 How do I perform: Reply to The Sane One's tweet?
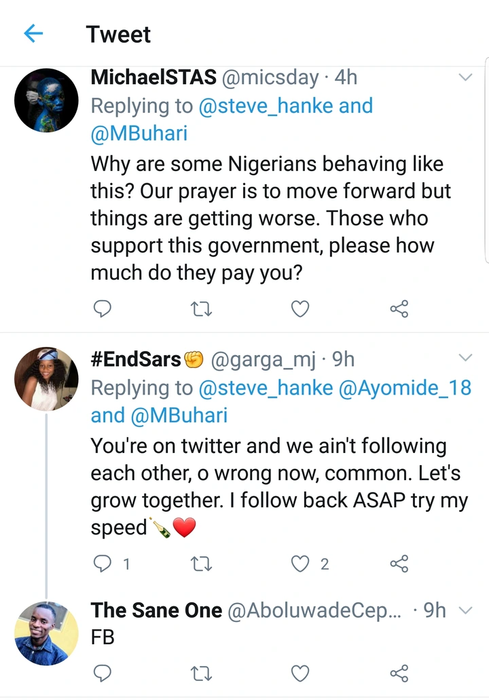[102, 672]
